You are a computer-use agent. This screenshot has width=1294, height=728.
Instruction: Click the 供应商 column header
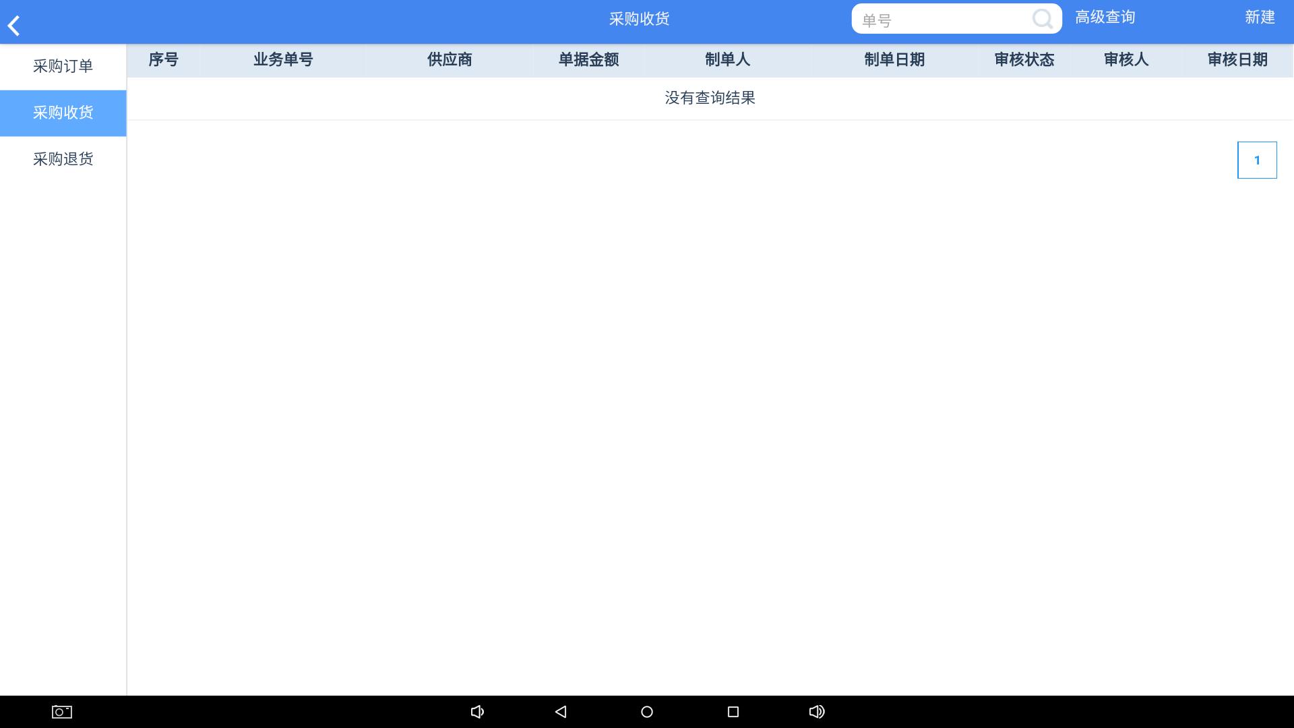pyautogui.click(x=449, y=60)
